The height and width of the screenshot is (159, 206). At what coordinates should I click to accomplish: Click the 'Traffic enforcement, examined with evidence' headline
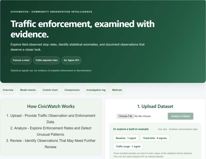pos(83,29)
